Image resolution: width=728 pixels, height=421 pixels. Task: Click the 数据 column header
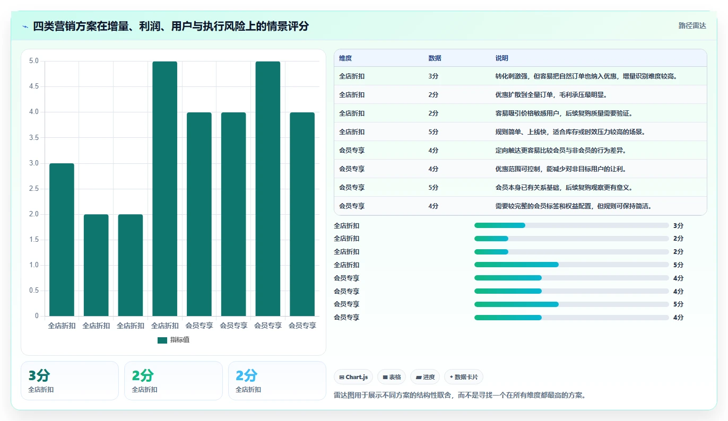click(435, 58)
